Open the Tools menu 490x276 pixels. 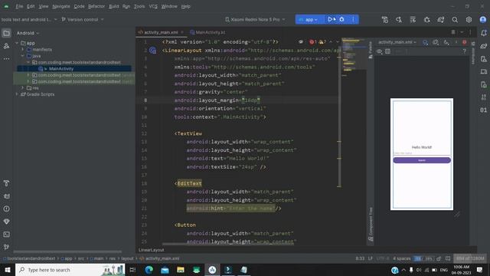coord(139,6)
